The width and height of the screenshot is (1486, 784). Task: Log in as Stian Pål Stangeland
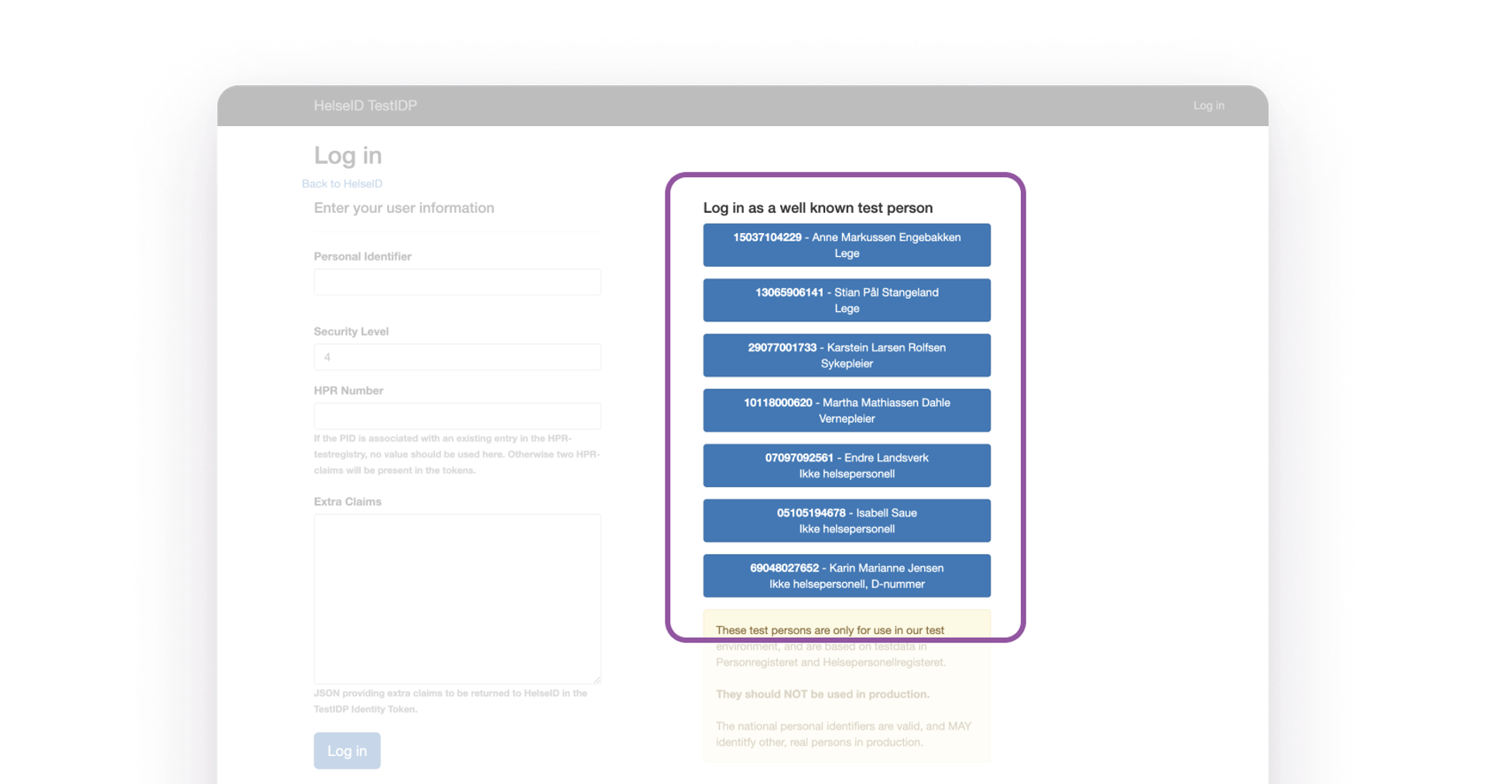point(847,300)
